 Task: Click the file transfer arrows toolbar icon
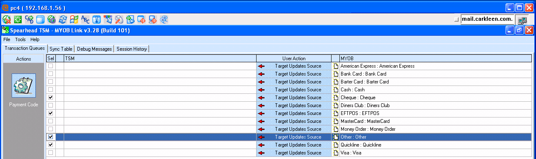pyautogui.click(x=130, y=19)
